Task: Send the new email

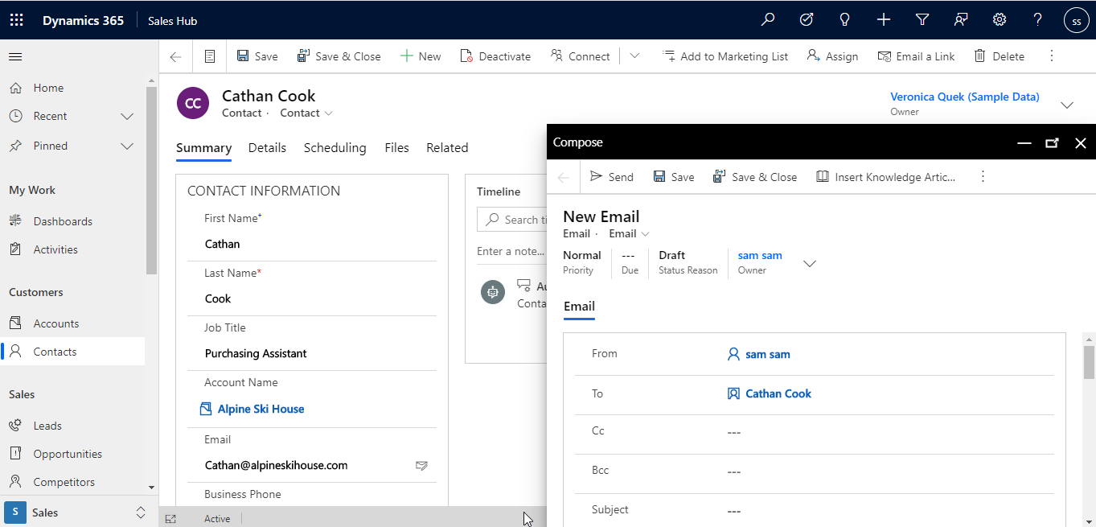Action: [612, 177]
